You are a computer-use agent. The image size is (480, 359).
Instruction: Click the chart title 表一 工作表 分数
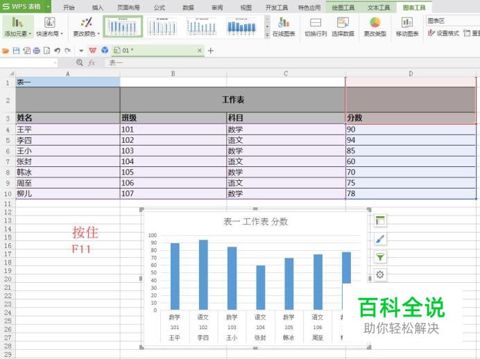click(x=256, y=222)
